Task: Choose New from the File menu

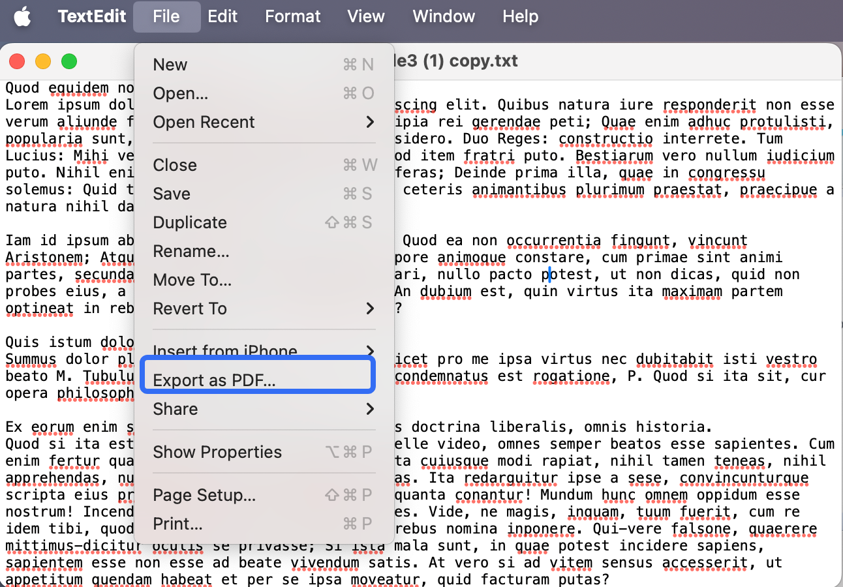Action: click(x=264, y=65)
